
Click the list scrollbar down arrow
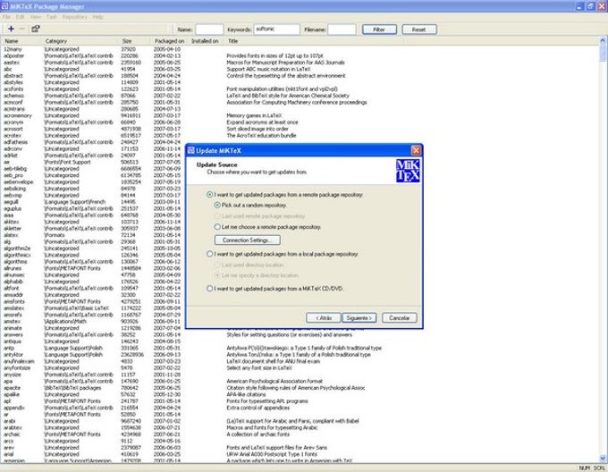603,458
